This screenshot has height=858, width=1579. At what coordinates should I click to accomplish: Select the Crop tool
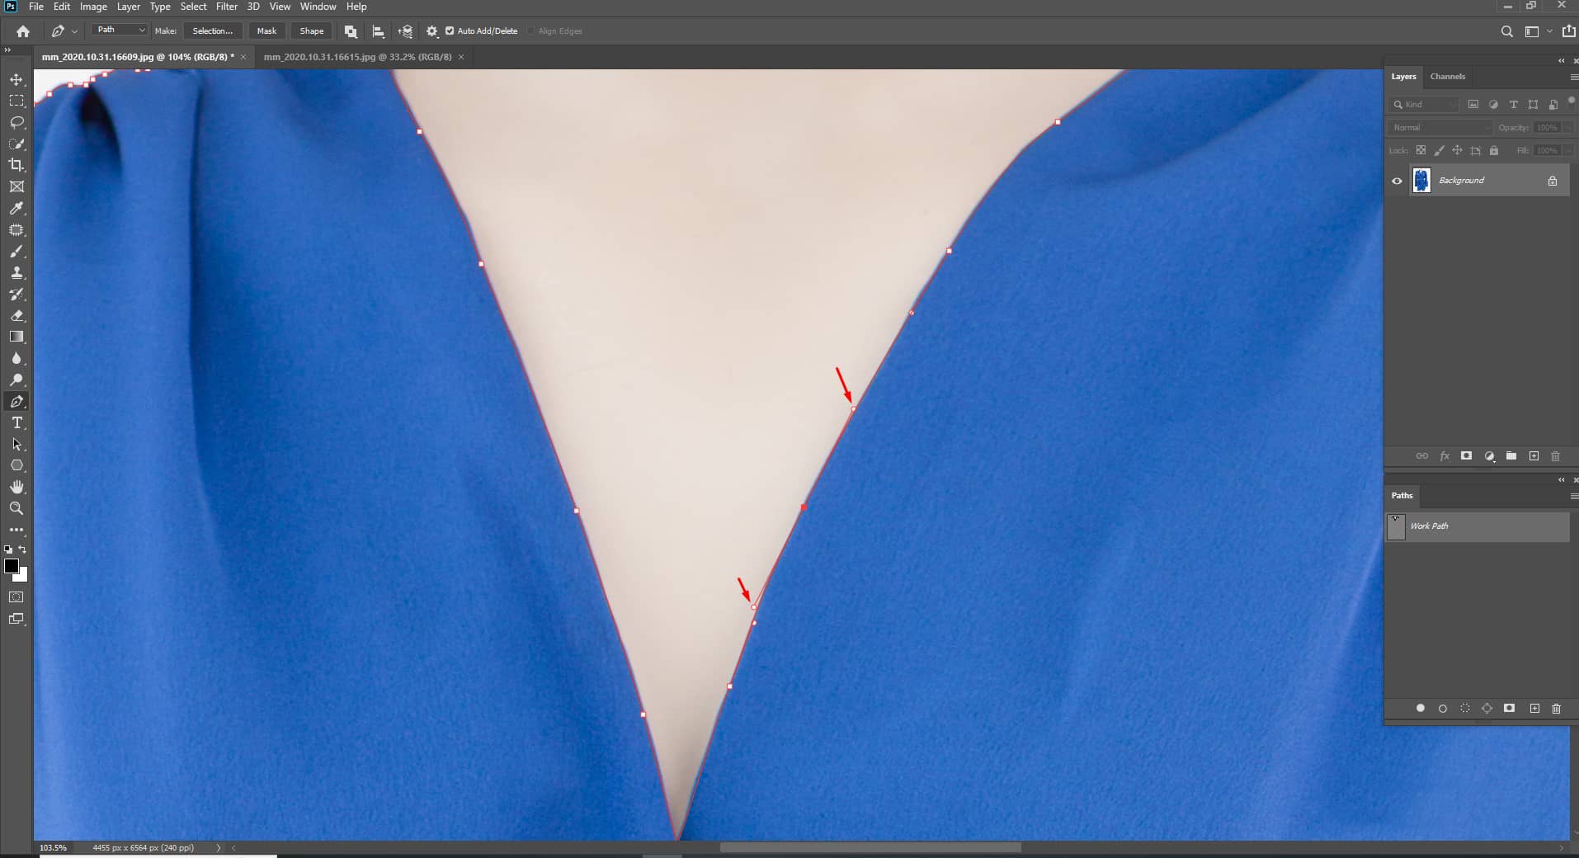pyautogui.click(x=16, y=165)
